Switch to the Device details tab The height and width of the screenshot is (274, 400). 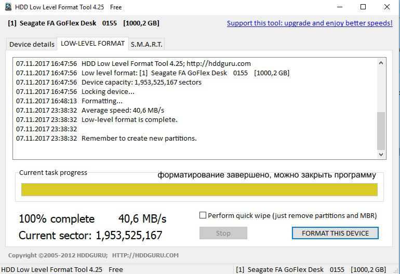pos(32,44)
